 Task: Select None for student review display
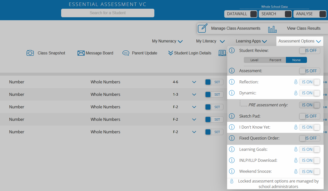(x=296, y=60)
